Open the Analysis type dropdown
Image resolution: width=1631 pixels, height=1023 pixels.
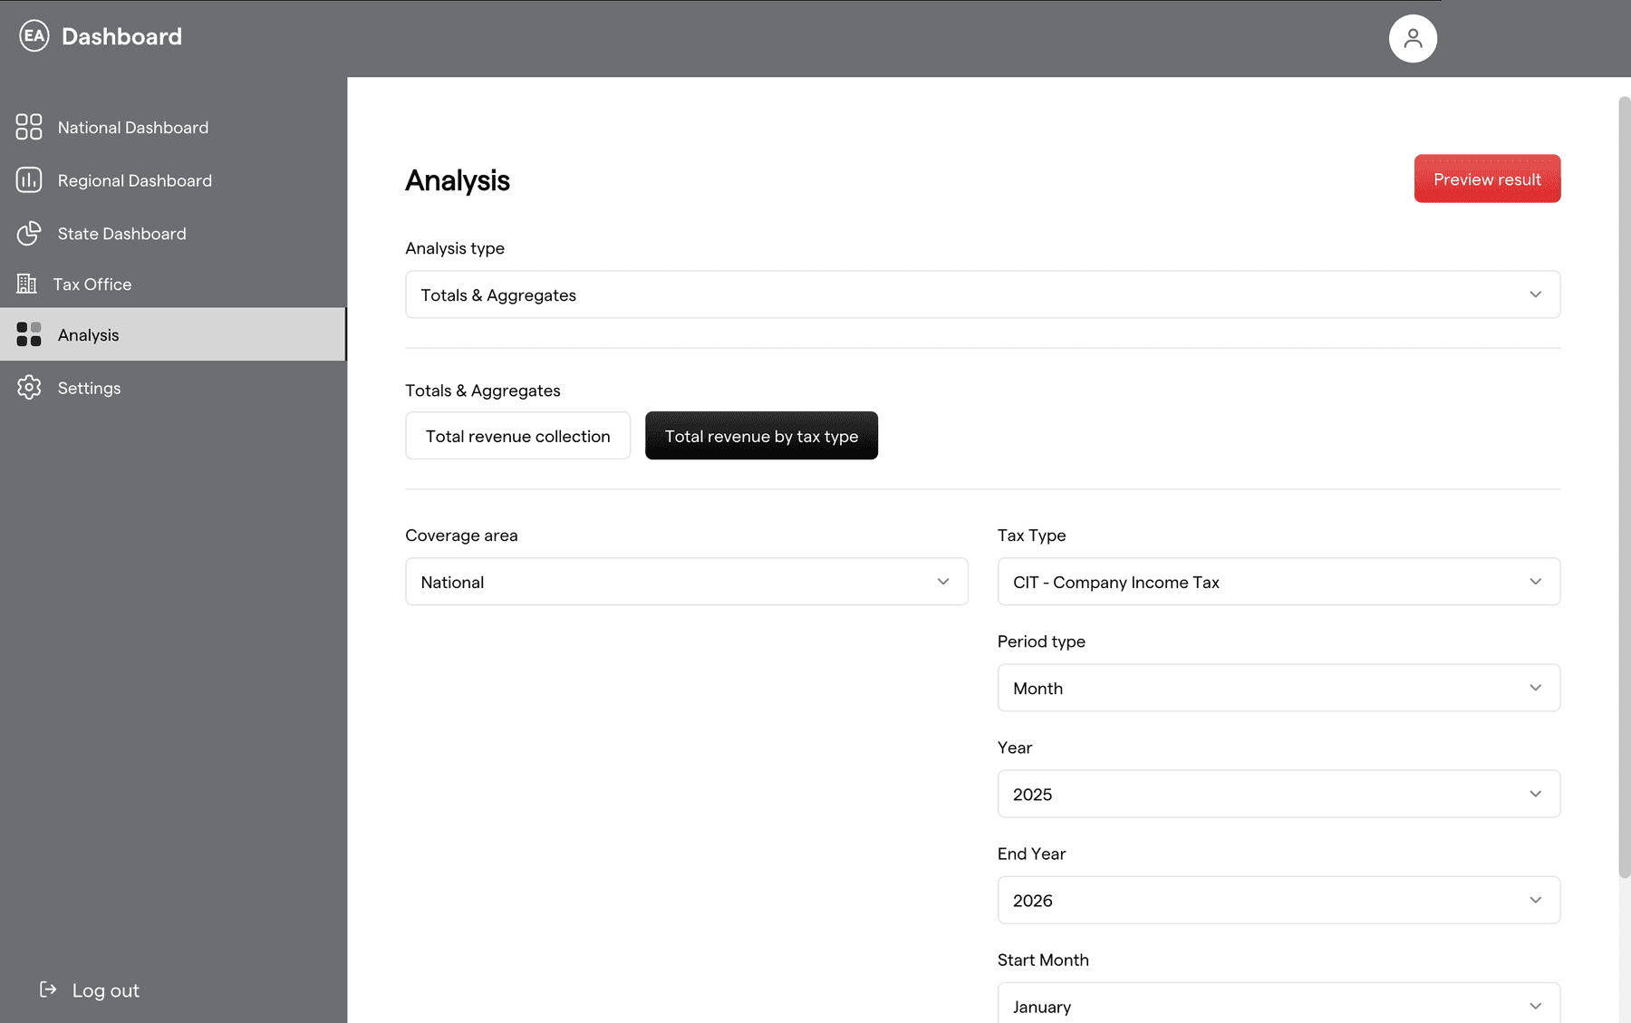coord(982,294)
